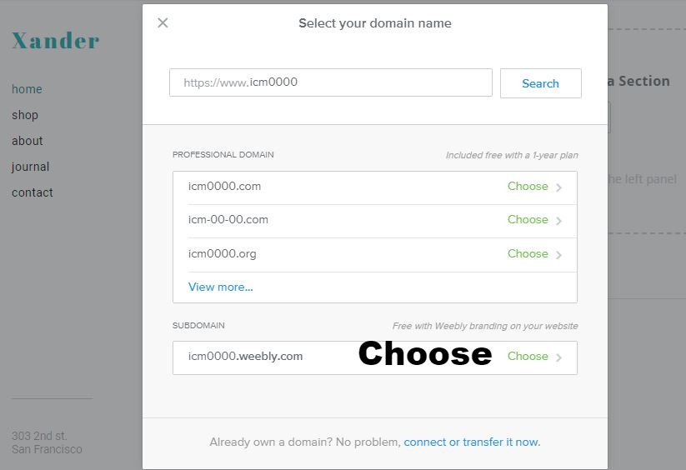The image size is (686, 470).
Task: Select the icm0000.com domain row text
Action: pos(224,187)
